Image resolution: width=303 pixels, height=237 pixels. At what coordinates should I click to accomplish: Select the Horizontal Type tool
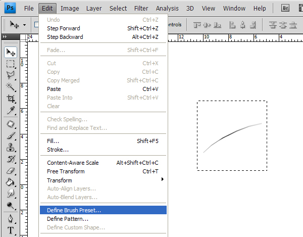(x=10, y=230)
